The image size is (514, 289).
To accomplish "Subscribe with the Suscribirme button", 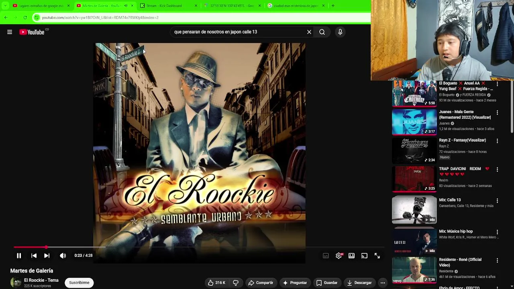I will pos(79,283).
